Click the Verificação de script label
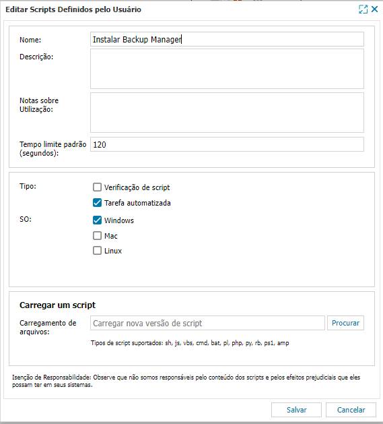The width and height of the screenshot is (383, 424). 137,187
